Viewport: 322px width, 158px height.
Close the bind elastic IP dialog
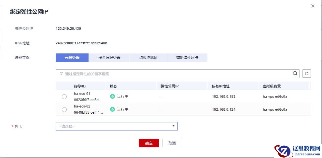click(313, 6)
